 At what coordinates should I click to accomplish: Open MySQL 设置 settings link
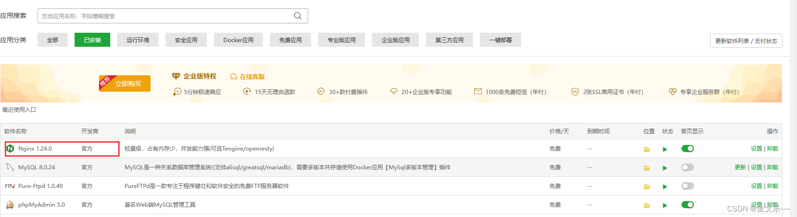point(757,167)
